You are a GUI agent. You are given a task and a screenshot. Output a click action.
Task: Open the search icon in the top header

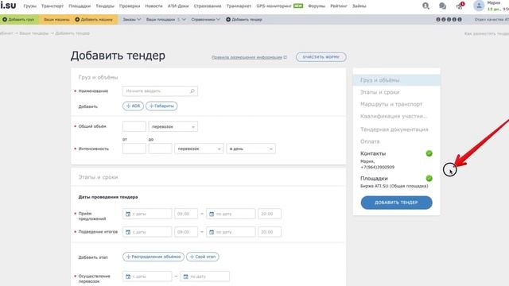(x=425, y=6)
